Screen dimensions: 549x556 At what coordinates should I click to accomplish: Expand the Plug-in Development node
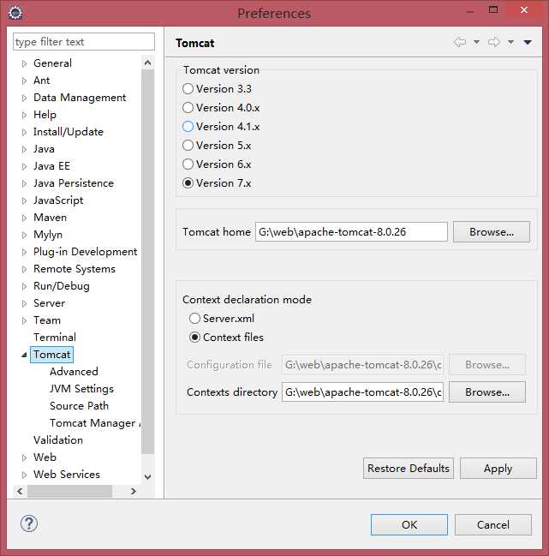click(x=24, y=252)
